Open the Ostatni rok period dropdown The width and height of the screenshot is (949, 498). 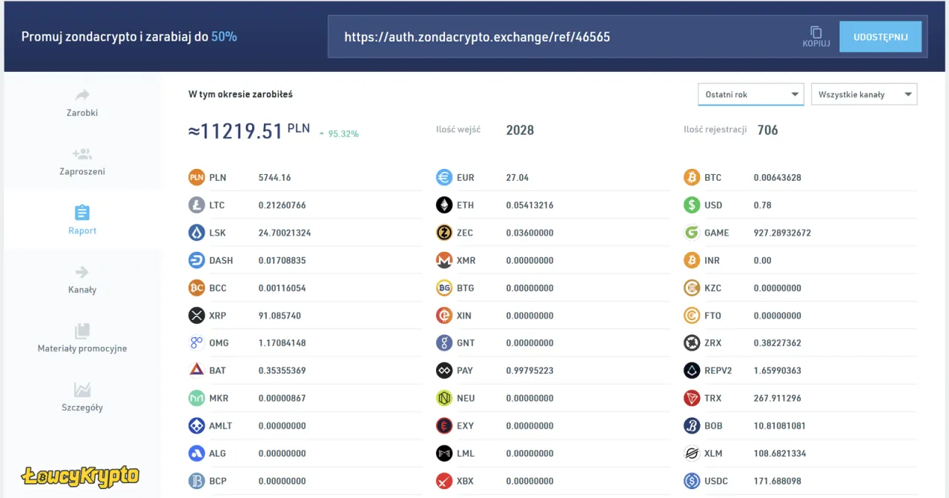click(750, 94)
